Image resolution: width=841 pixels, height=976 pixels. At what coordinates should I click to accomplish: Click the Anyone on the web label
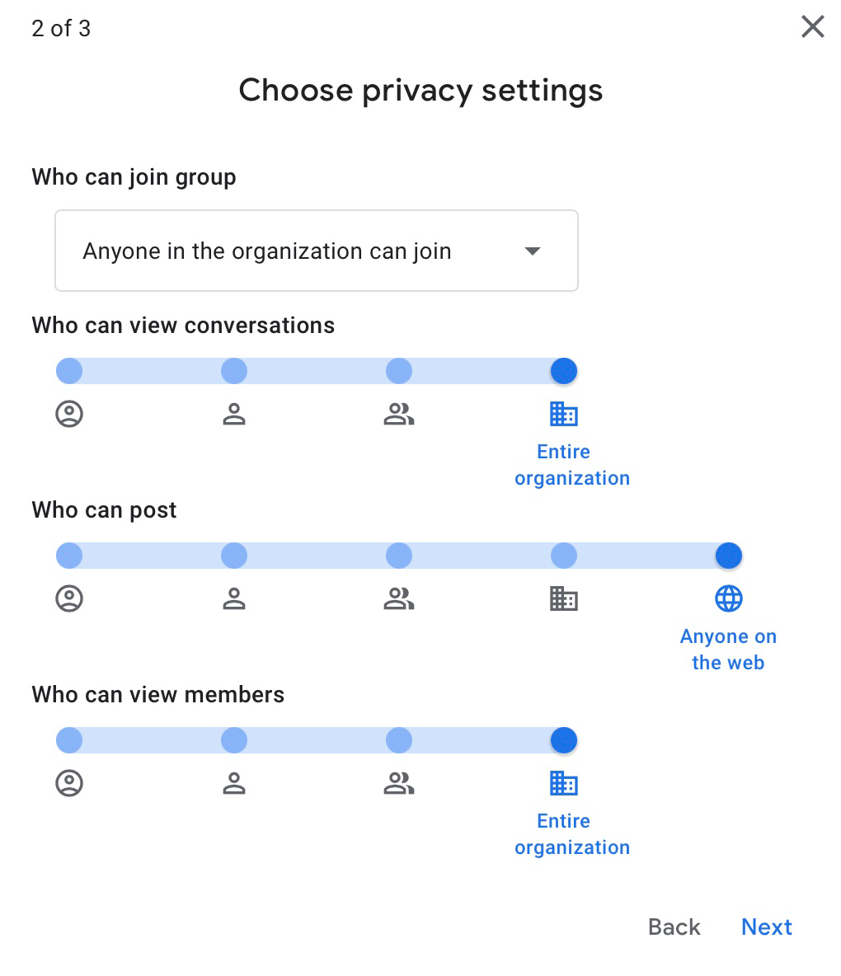click(728, 650)
